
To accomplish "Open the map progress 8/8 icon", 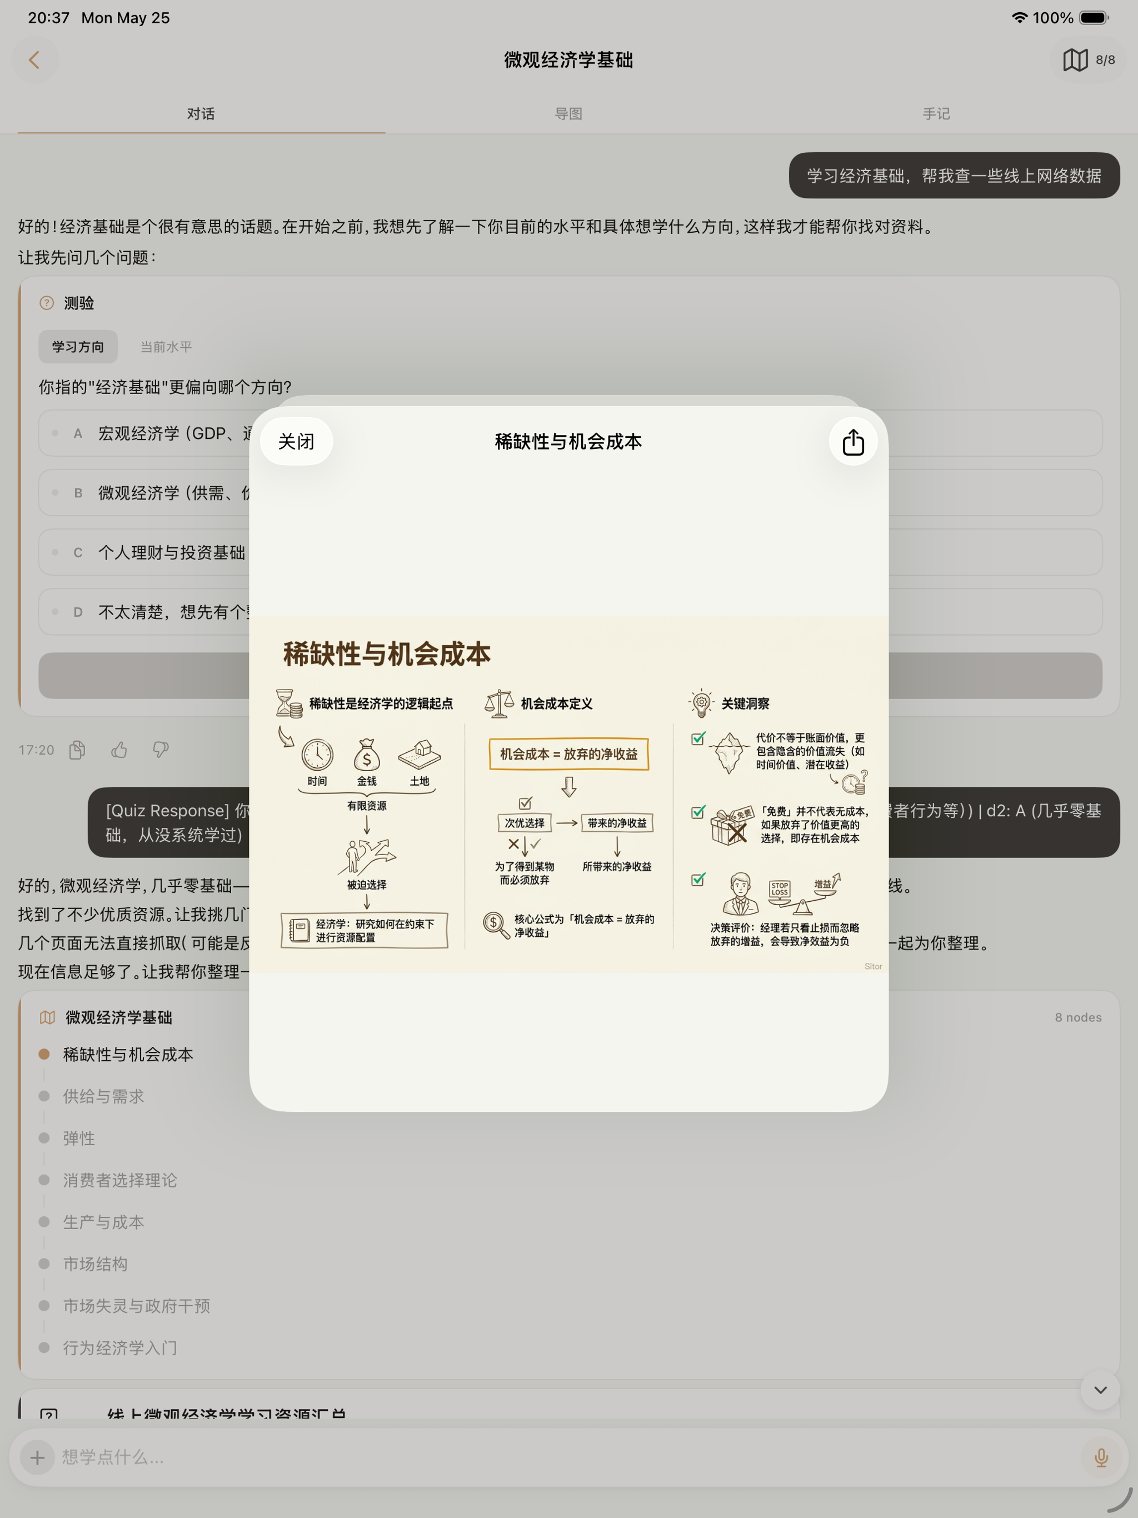I will (1089, 59).
